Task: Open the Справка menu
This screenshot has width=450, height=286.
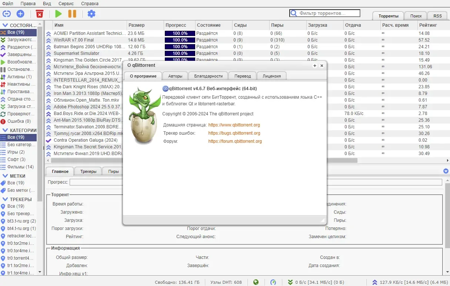Action: click(90, 3)
